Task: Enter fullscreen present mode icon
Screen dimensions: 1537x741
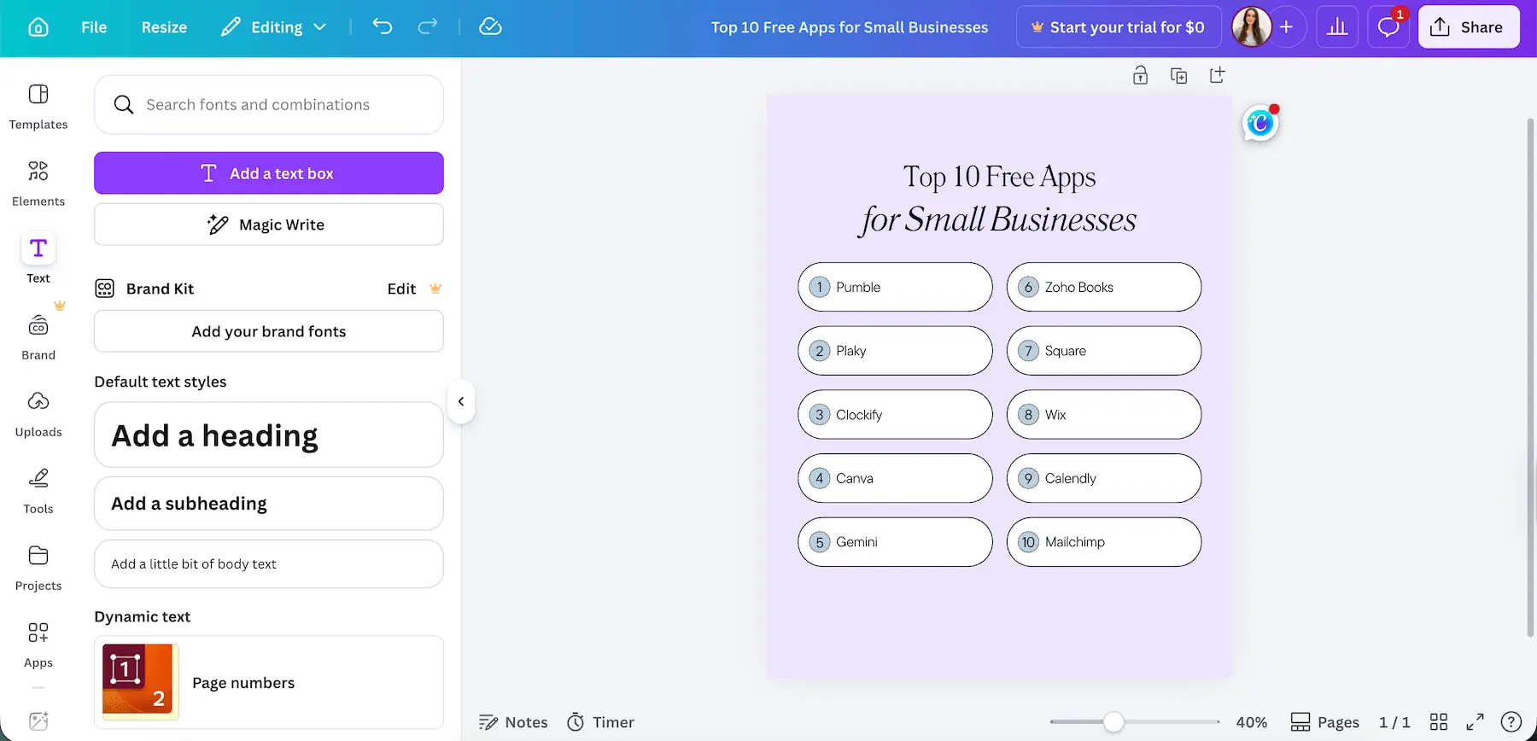Action: click(x=1475, y=722)
